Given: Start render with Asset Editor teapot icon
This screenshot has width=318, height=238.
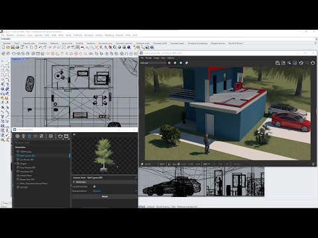Looking at the screenshot, I should click(x=60, y=136).
